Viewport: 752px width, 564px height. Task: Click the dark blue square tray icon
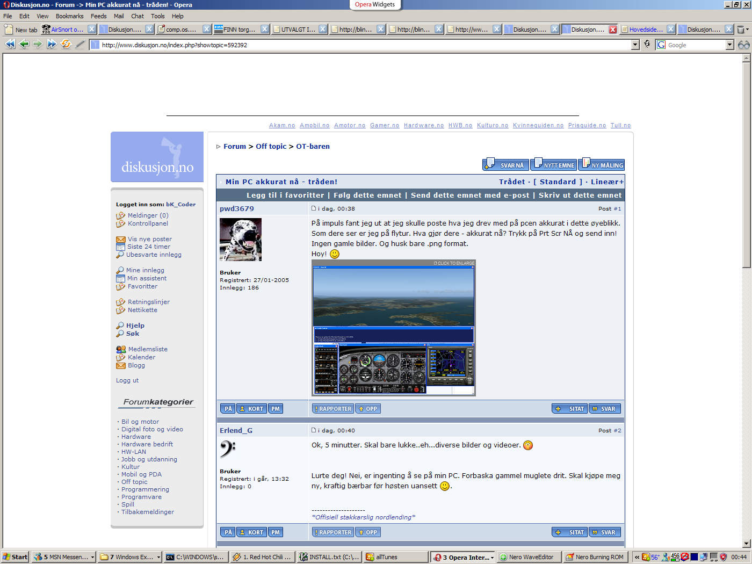(x=694, y=557)
